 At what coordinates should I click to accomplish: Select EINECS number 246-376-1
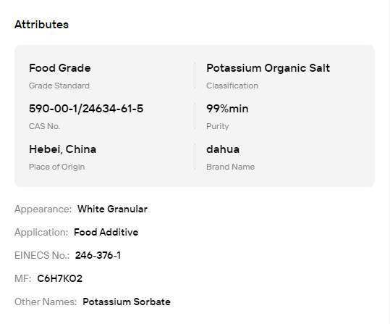coord(98,255)
